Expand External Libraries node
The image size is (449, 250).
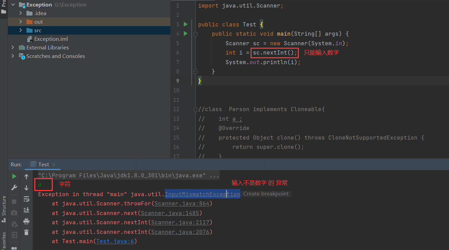point(13,47)
